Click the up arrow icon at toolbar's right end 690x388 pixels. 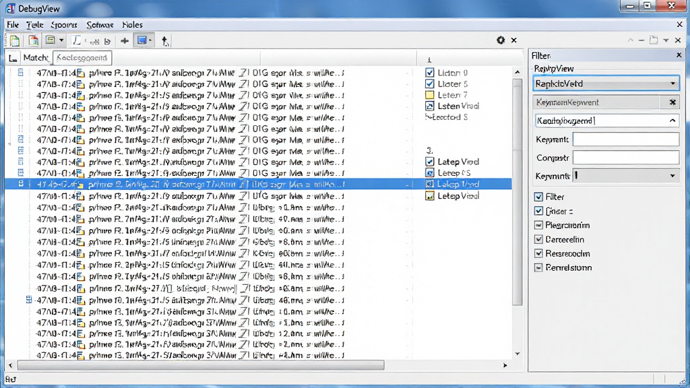630,40
